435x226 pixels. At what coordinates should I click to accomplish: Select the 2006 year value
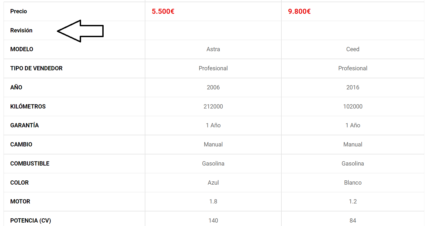pos(213,88)
